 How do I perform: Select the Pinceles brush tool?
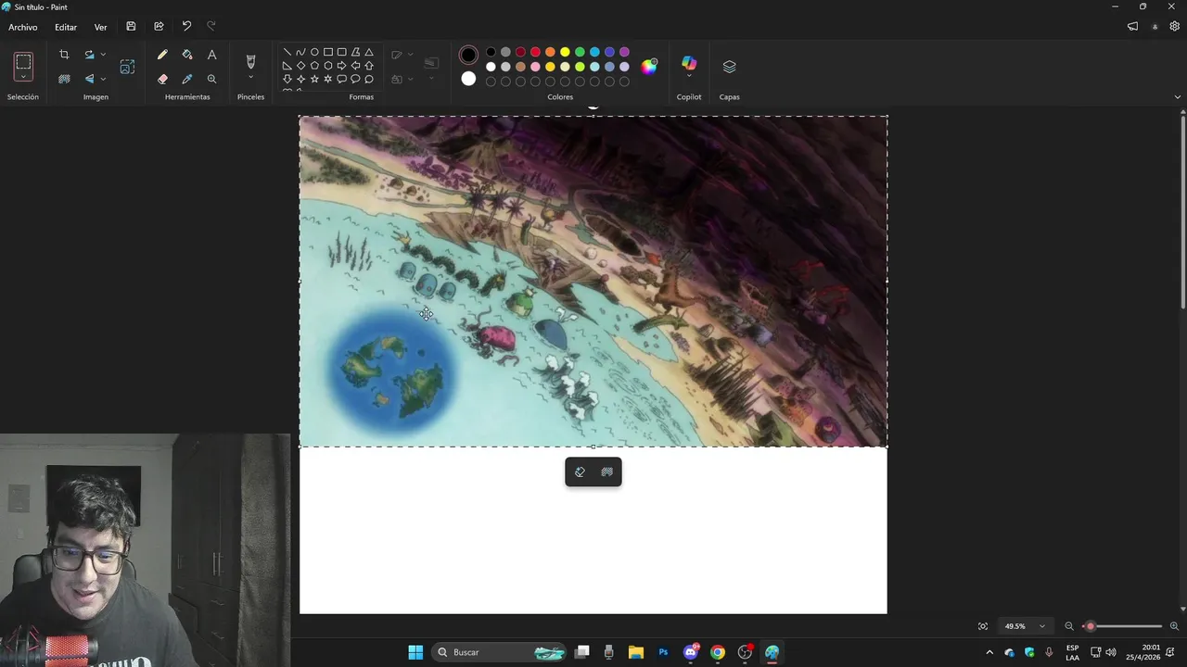(x=250, y=61)
